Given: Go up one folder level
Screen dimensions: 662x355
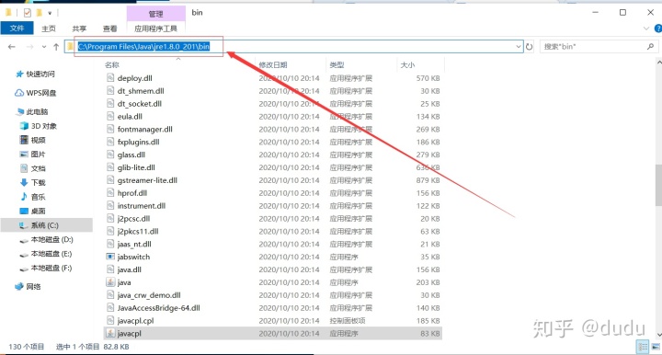Looking at the screenshot, I should (x=56, y=46).
